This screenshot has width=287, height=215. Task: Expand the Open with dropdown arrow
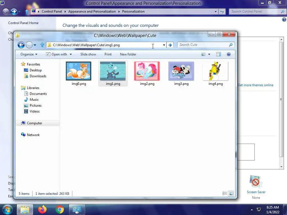71,54
